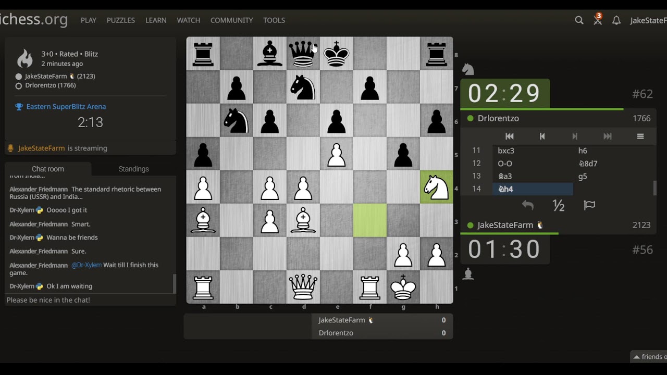Open the TOOLS menu
The width and height of the screenshot is (667, 375).
(x=274, y=20)
